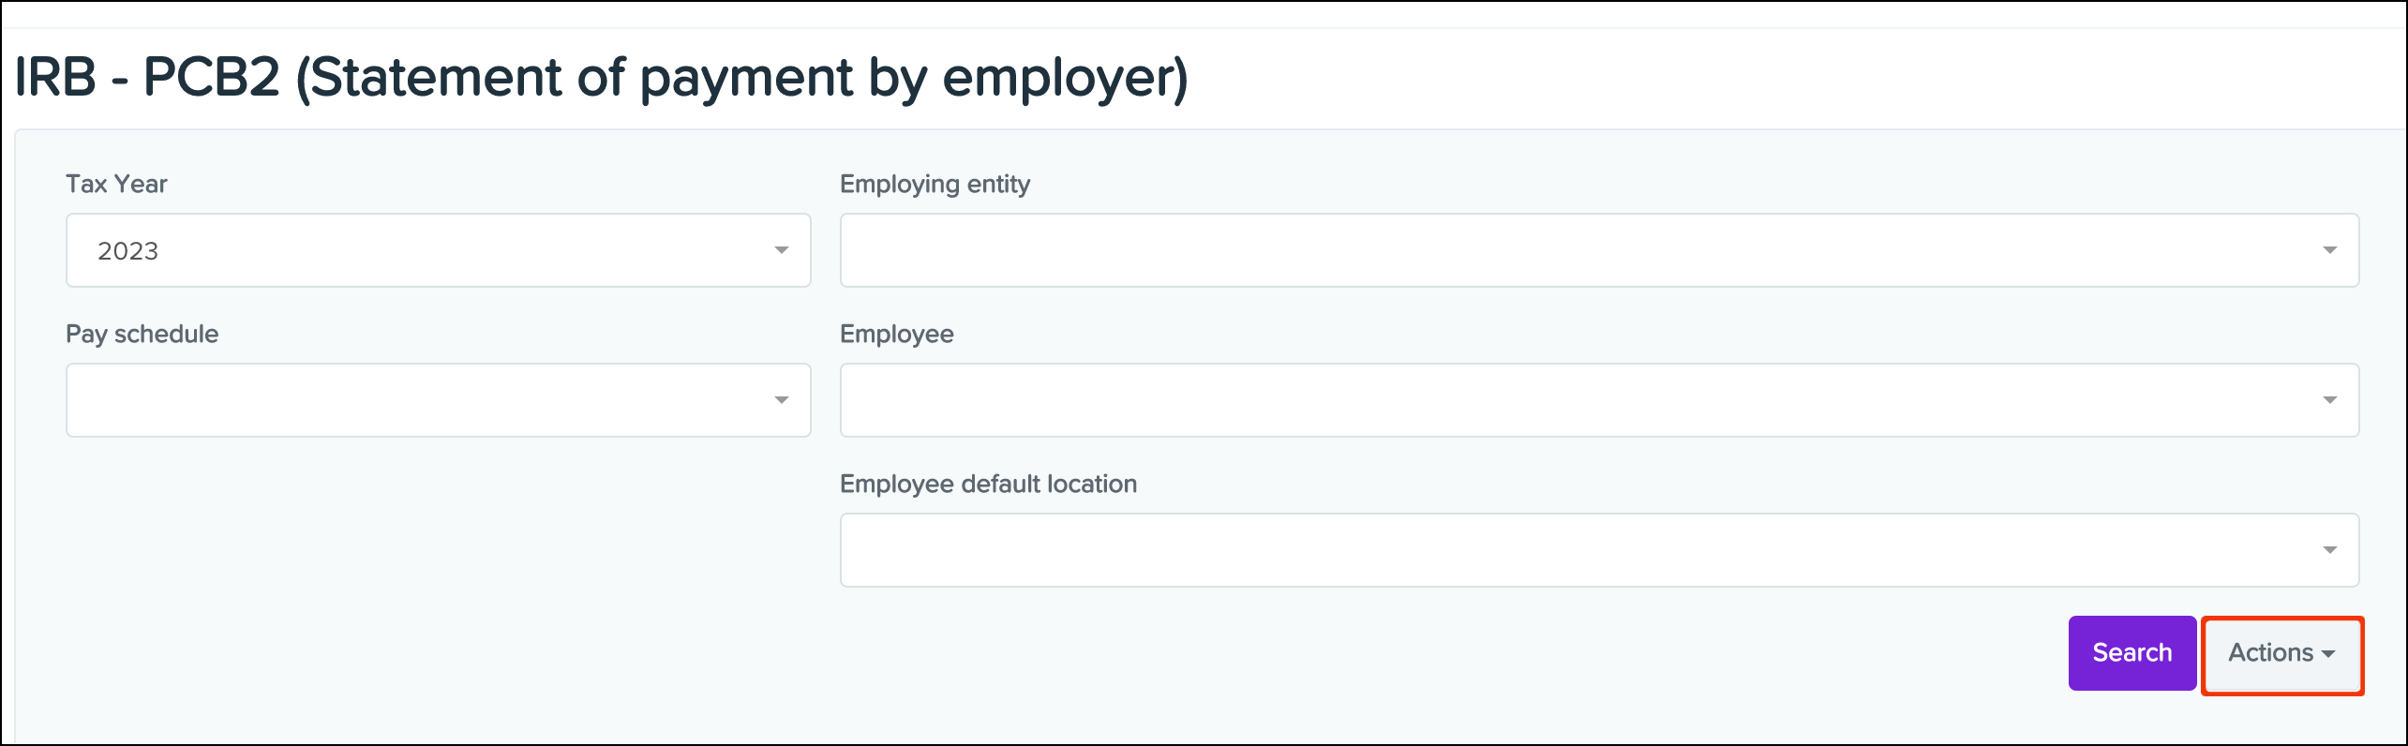Click the Tax Year dropdown arrow

781,250
